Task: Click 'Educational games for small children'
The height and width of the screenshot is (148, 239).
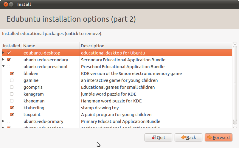Action: tap(118, 87)
